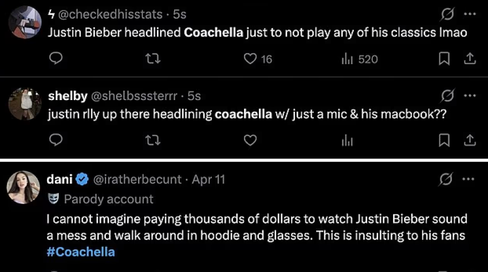Image resolution: width=488 pixels, height=272 pixels.
Task: Like the tweet with 16 likes
Action: coord(251,58)
